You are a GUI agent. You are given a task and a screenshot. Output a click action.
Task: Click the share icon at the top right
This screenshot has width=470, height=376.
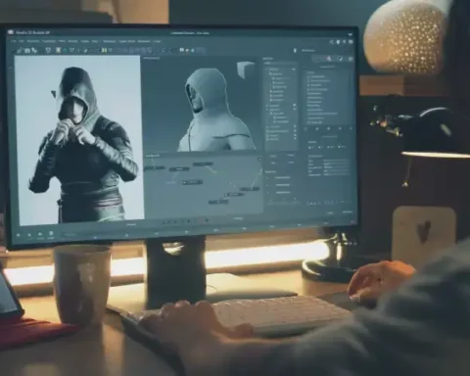pyautogui.click(x=332, y=42)
